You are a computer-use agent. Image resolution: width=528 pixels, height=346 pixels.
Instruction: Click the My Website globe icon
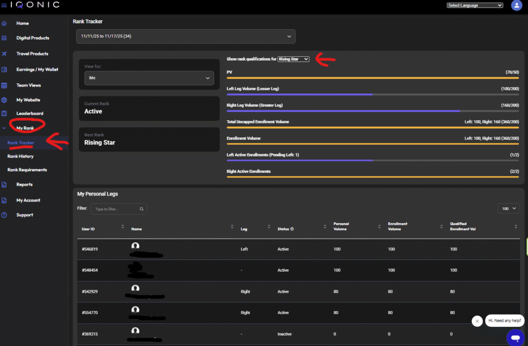point(5,100)
